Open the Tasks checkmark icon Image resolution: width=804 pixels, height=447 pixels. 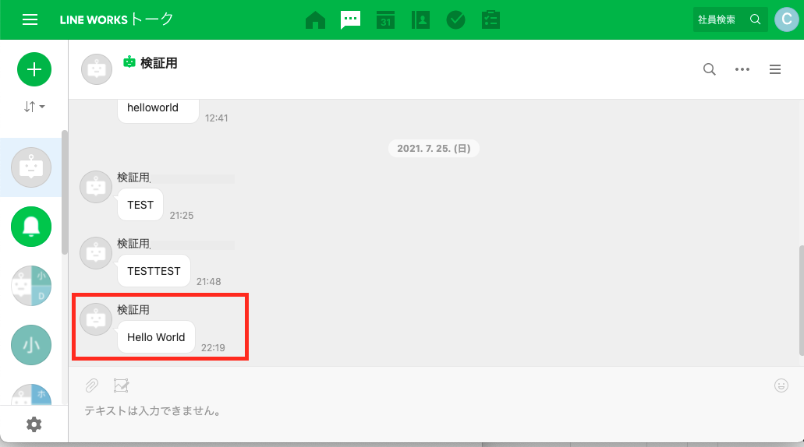point(456,20)
